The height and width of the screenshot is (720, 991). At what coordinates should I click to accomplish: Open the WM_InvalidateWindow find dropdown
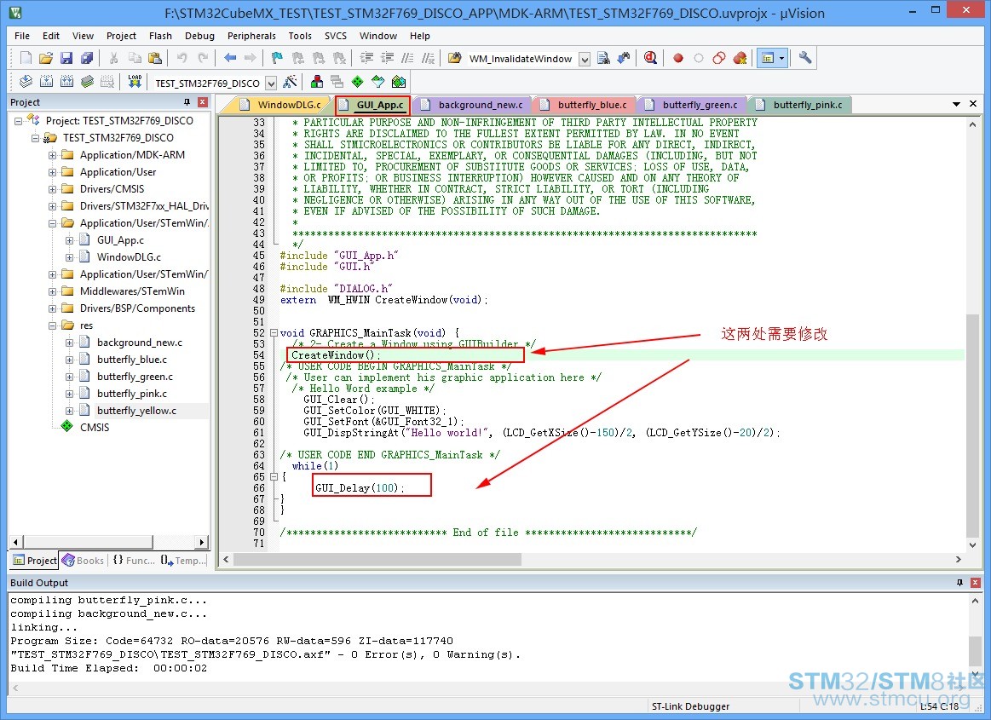[585, 60]
